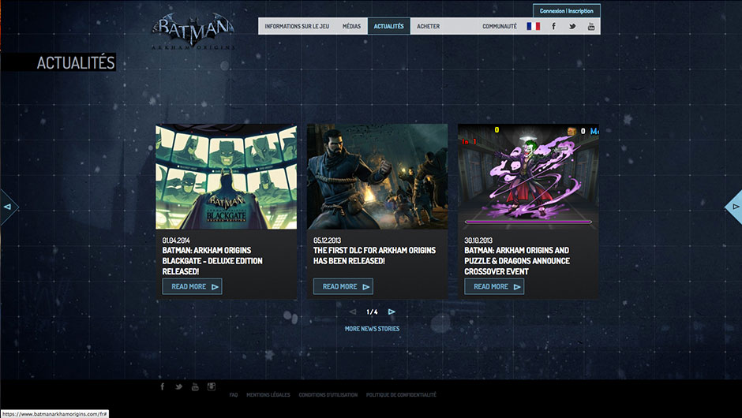The width and height of the screenshot is (742, 418).
Task: Read more about Blackgate Deluxe Edition
Action: coord(192,286)
